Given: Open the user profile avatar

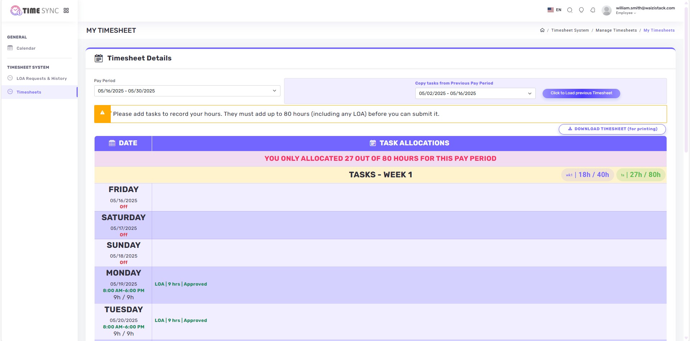Looking at the screenshot, I should coord(607,10).
